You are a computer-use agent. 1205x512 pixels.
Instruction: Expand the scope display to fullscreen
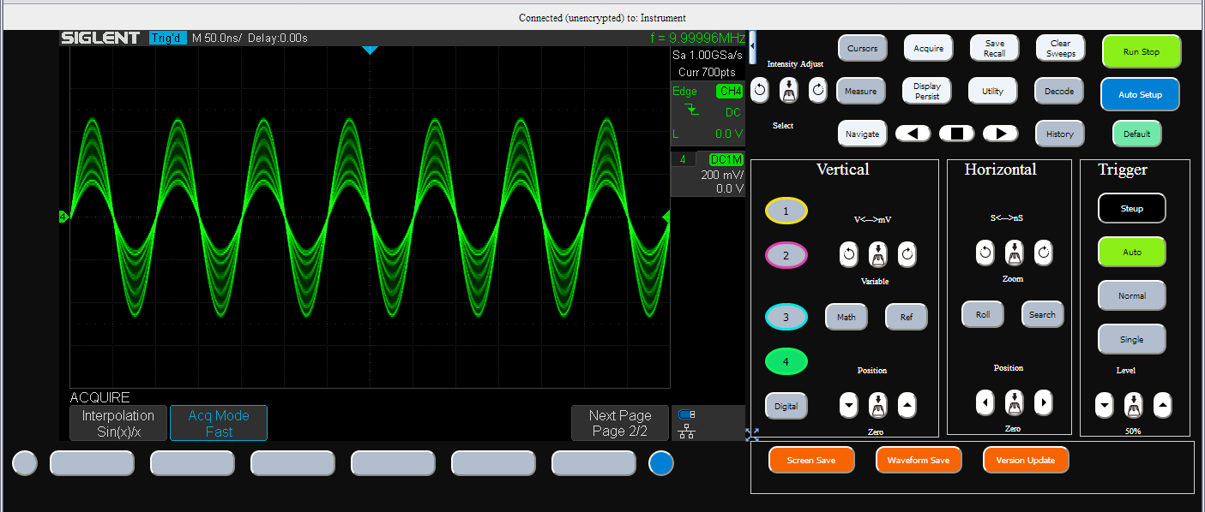(752, 434)
